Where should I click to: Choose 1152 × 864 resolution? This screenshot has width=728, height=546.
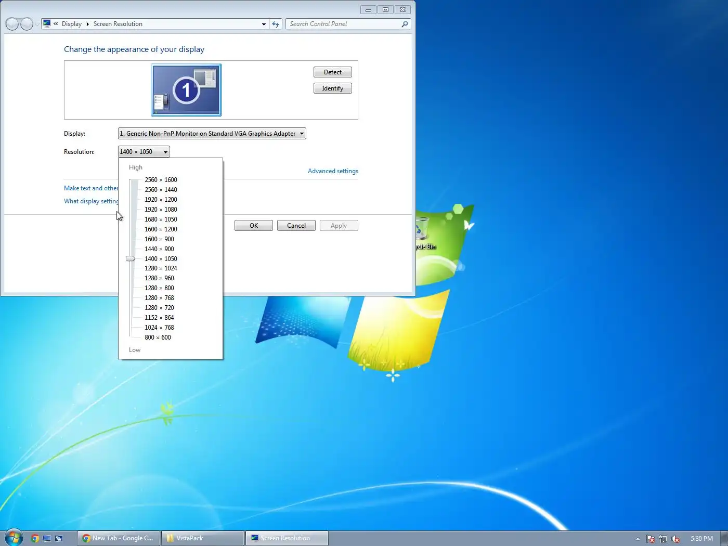tap(159, 318)
